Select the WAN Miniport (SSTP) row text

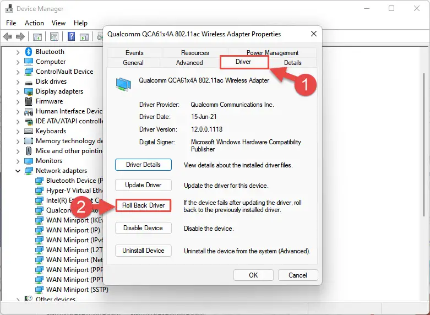[77, 290]
